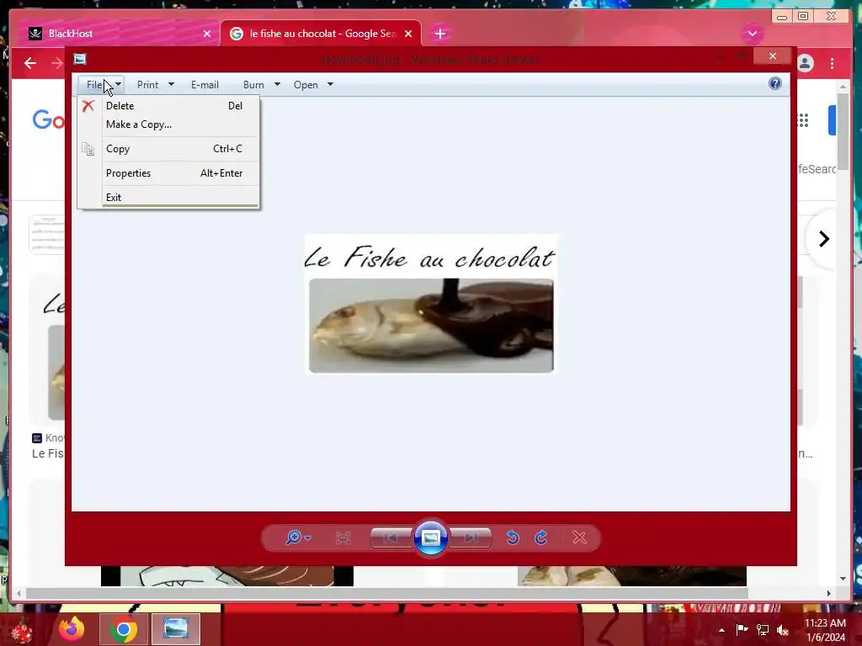Click Delete in the File menu
862x646 pixels.
tap(180, 105)
